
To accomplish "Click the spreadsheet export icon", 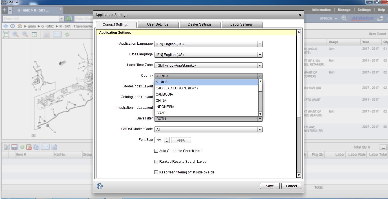I will coord(54,147).
